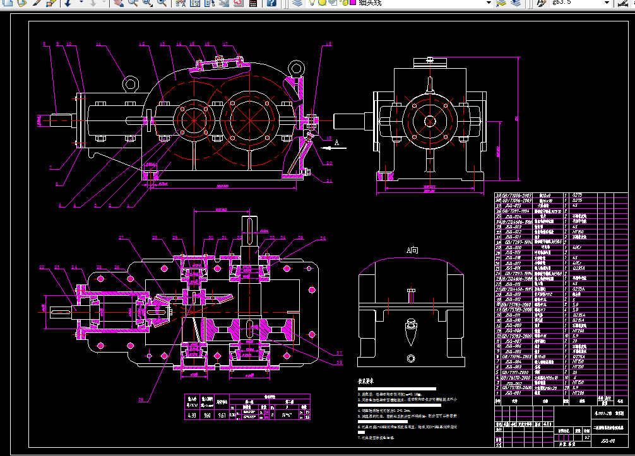Toggle the layer lock icon
The image size is (635, 456).
[345, 3]
